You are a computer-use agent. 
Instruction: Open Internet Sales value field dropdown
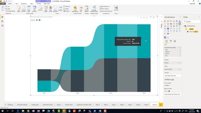(x=178, y=69)
